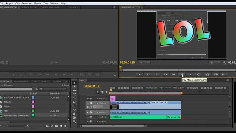The width and height of the screenshot is (236, 133).
Task: Select the Hand tool
Action: point(74,117)
